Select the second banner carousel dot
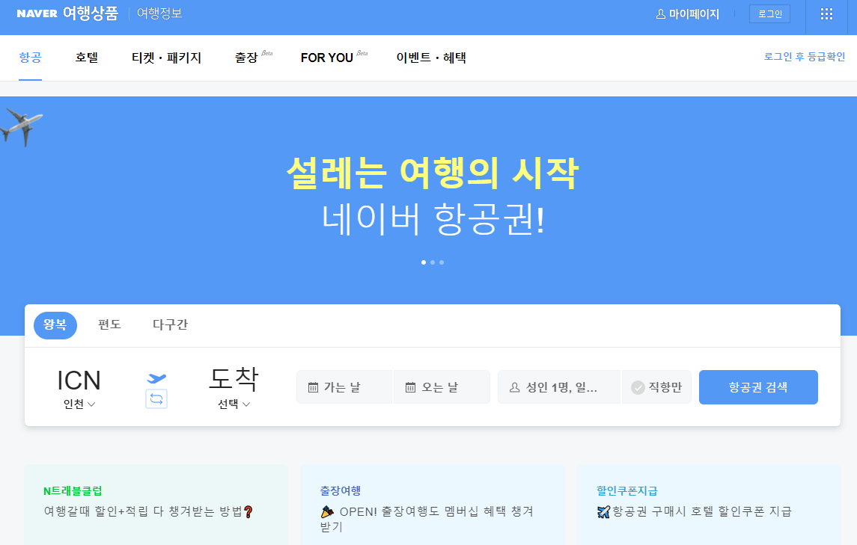857x545 pixels. click(x=433, y=262)
